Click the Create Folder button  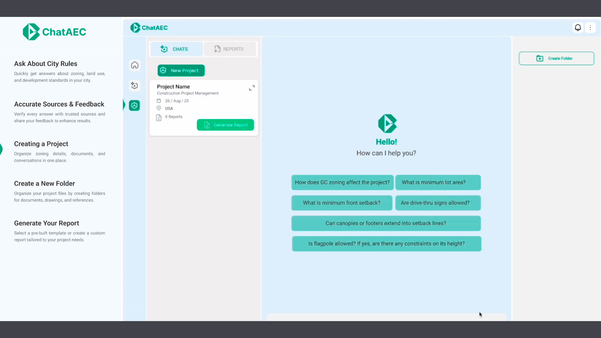[x=556, y=59]
